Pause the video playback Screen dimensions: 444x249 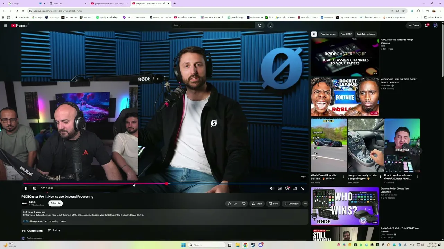tap(26, 188)
